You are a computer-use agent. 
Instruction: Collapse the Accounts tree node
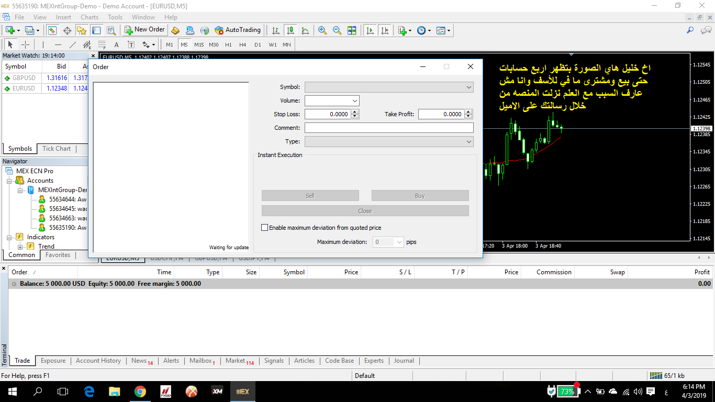tap(9, 181)
